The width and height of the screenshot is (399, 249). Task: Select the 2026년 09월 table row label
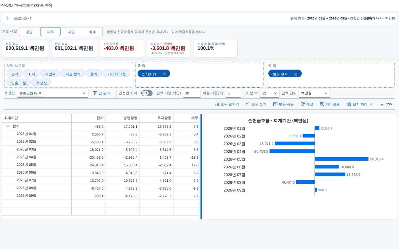26,196
